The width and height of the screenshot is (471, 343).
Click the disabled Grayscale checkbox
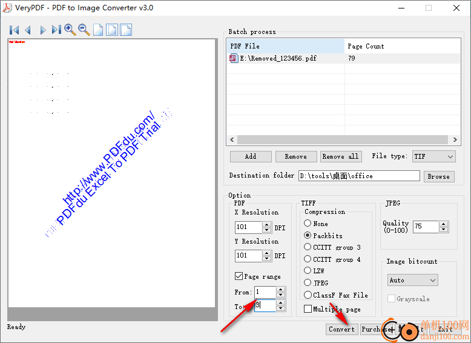(391, 299)
